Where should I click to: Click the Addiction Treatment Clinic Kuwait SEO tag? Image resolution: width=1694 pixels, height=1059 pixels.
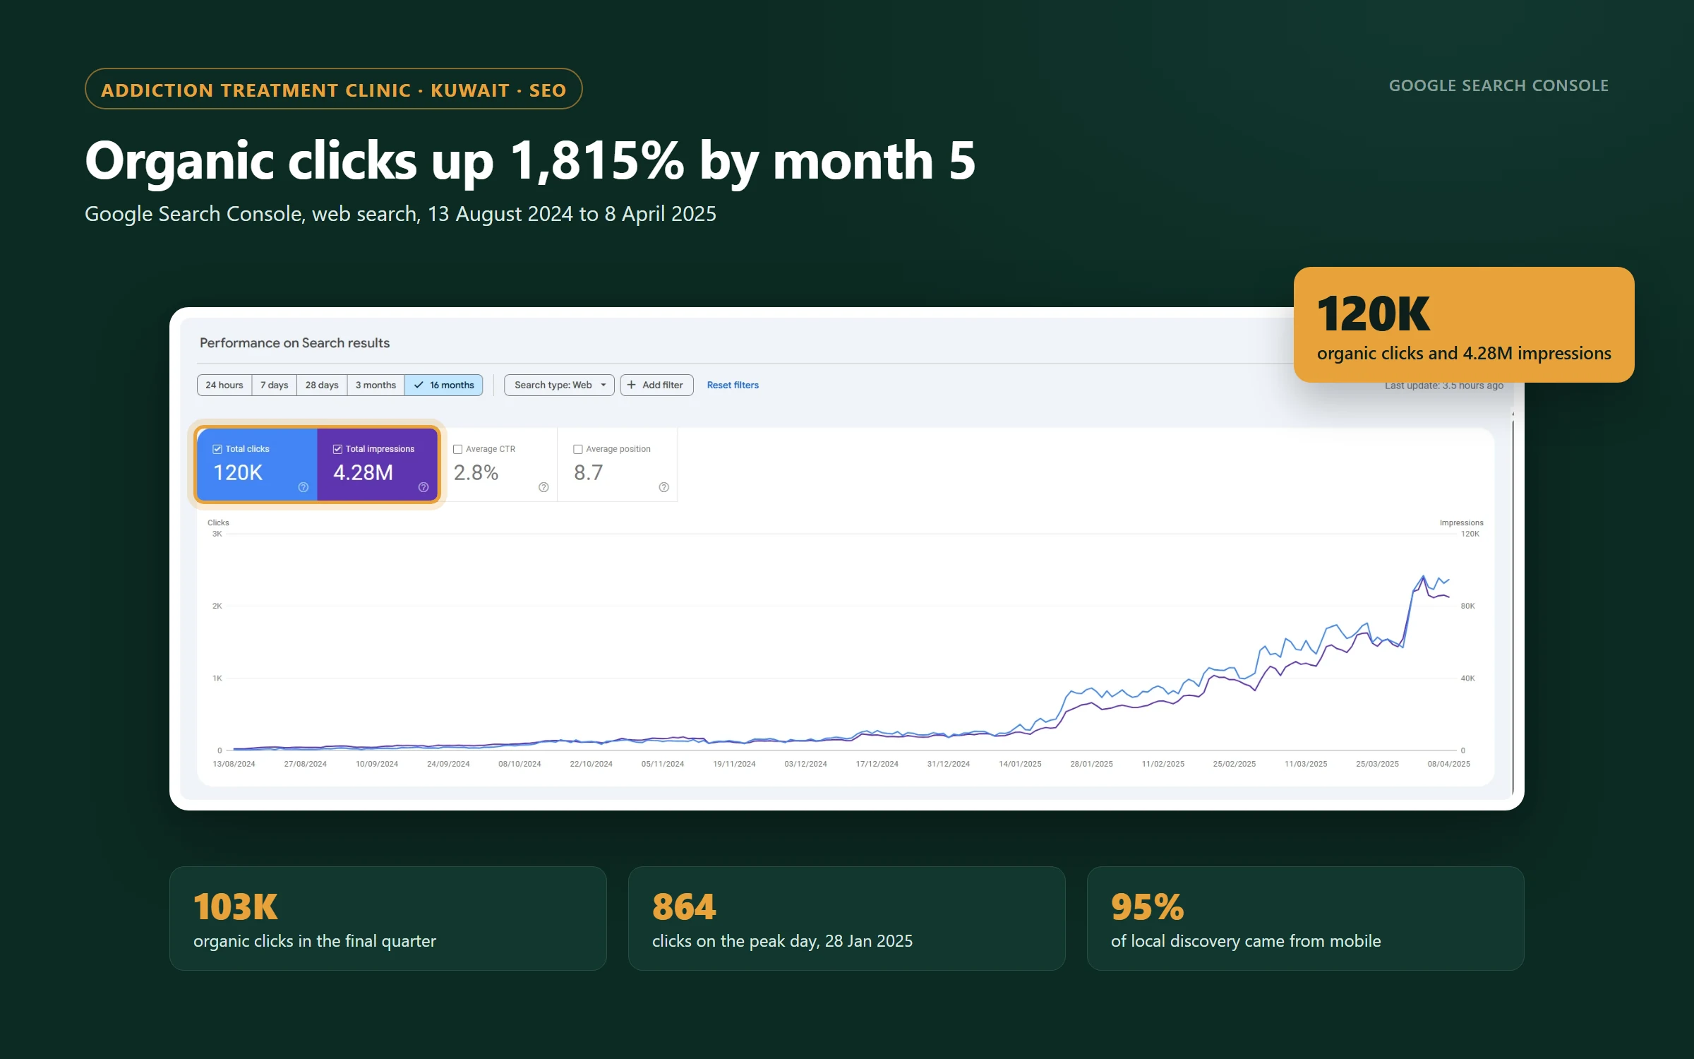[x=334, y=89]
